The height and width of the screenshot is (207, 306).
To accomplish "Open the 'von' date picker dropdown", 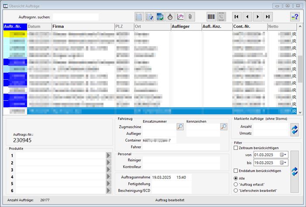I will (285, 155).
